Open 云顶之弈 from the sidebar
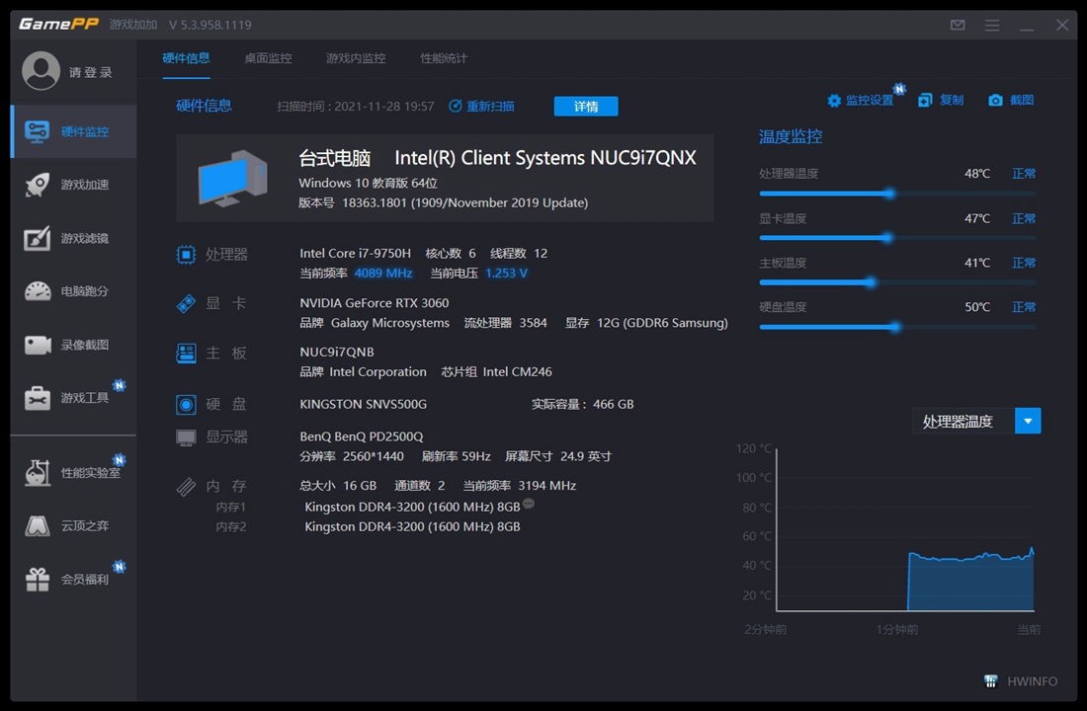Viewport: 1087px width, 711px height. 69,525
